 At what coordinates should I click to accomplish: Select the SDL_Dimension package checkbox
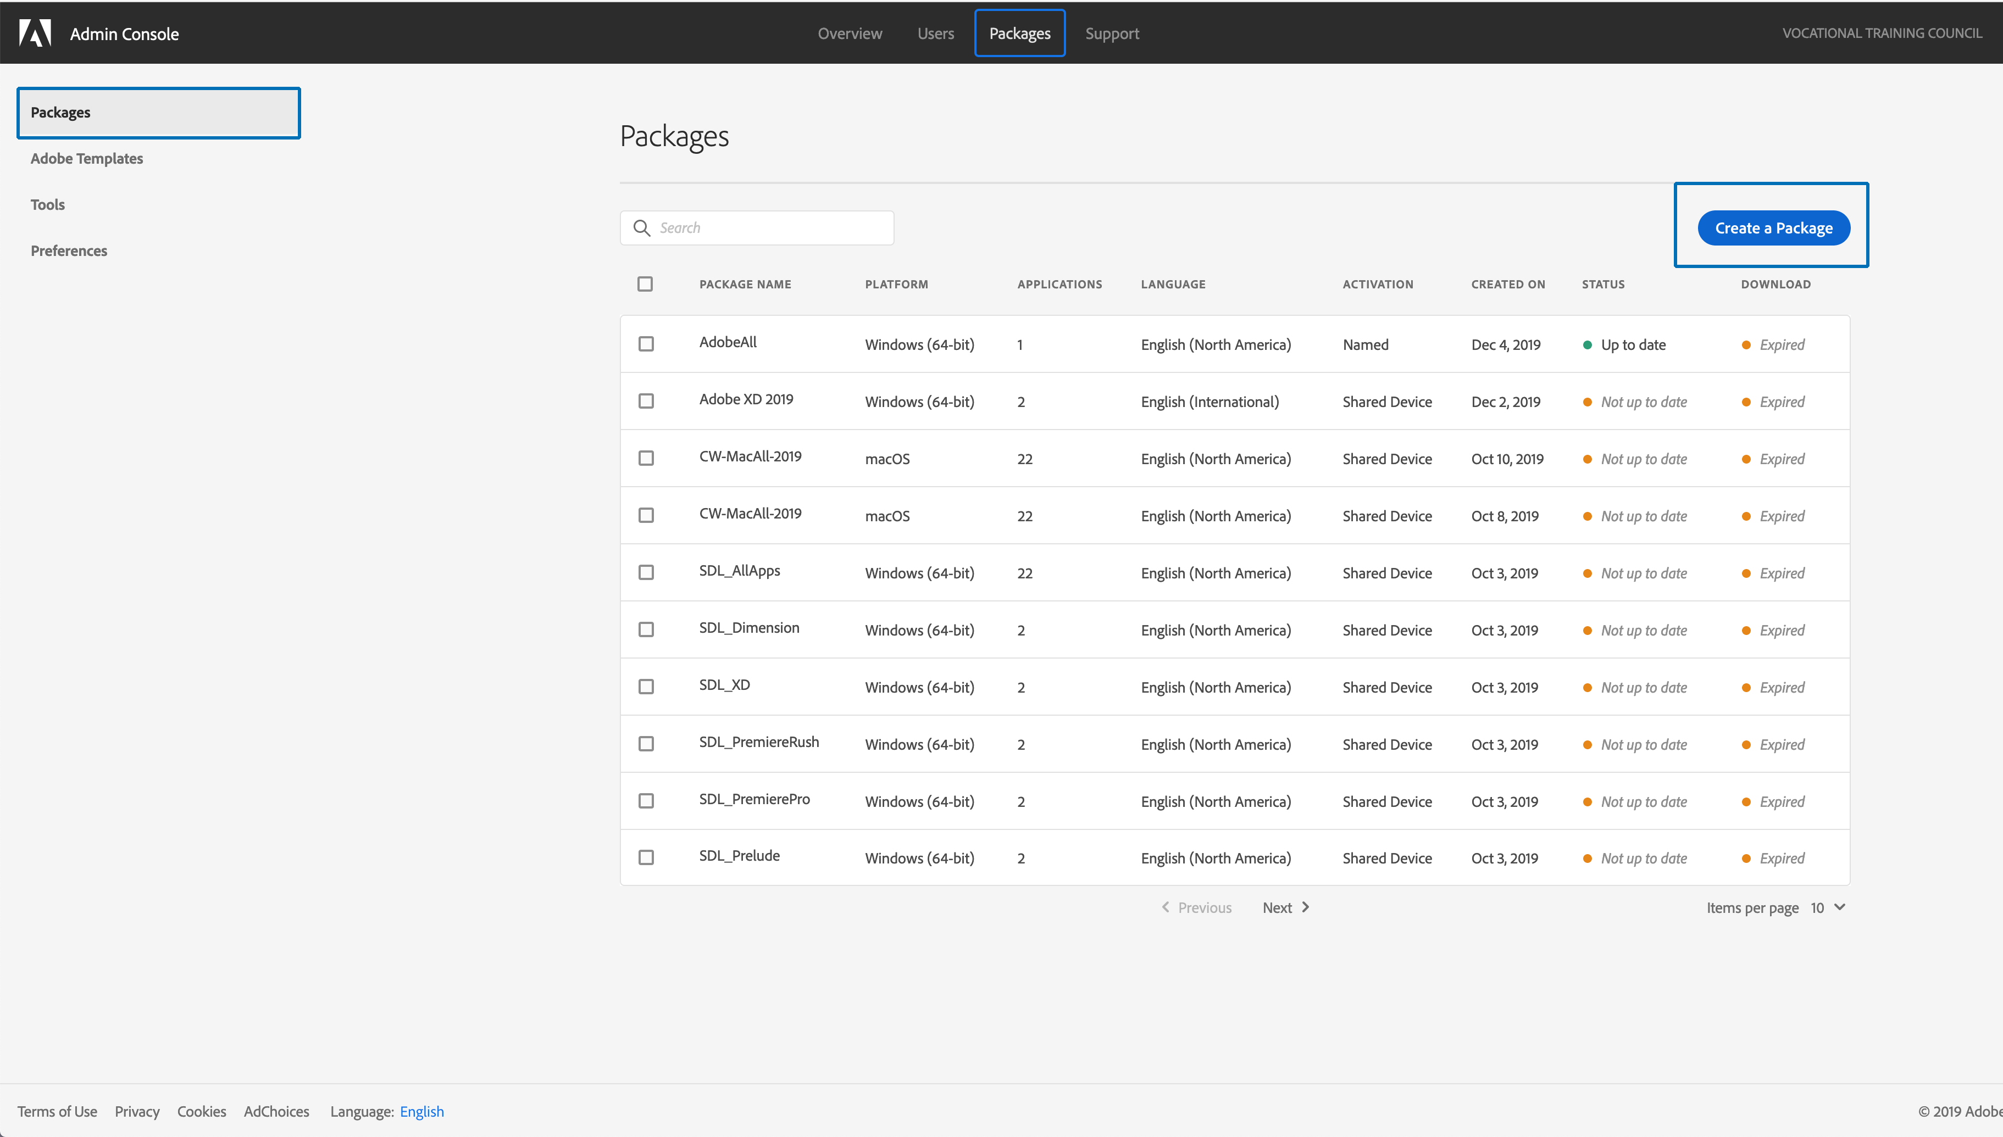(646, 629)
